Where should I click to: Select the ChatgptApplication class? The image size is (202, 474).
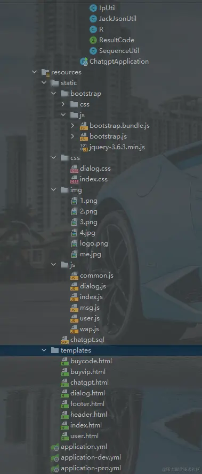119,62
